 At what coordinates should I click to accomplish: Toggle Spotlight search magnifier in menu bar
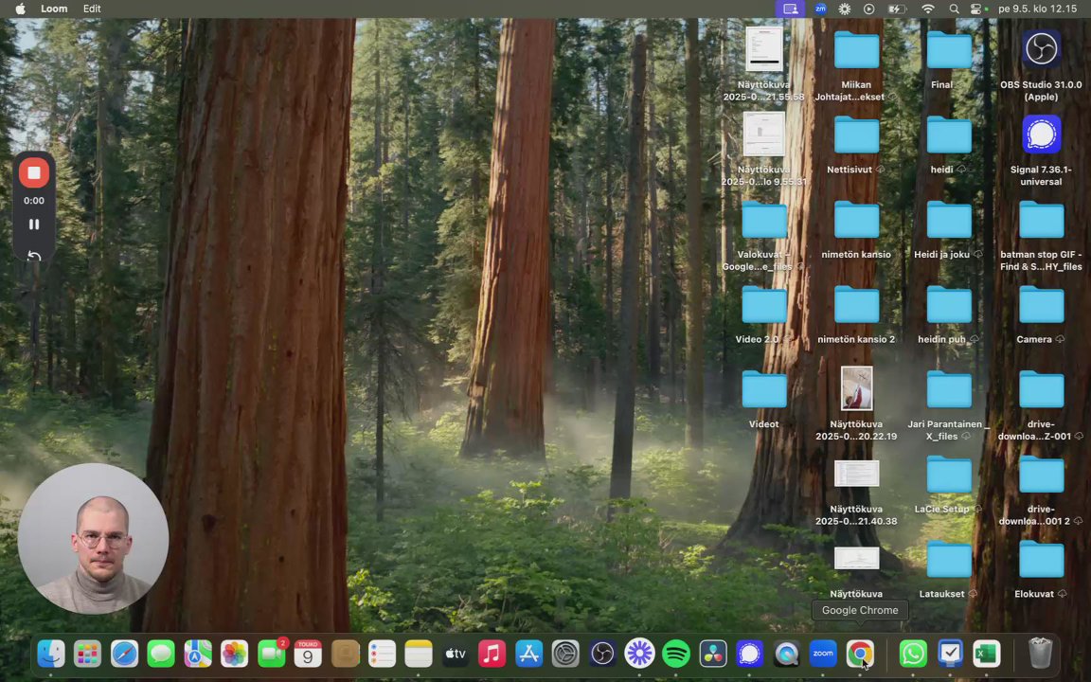coord(954,9)
